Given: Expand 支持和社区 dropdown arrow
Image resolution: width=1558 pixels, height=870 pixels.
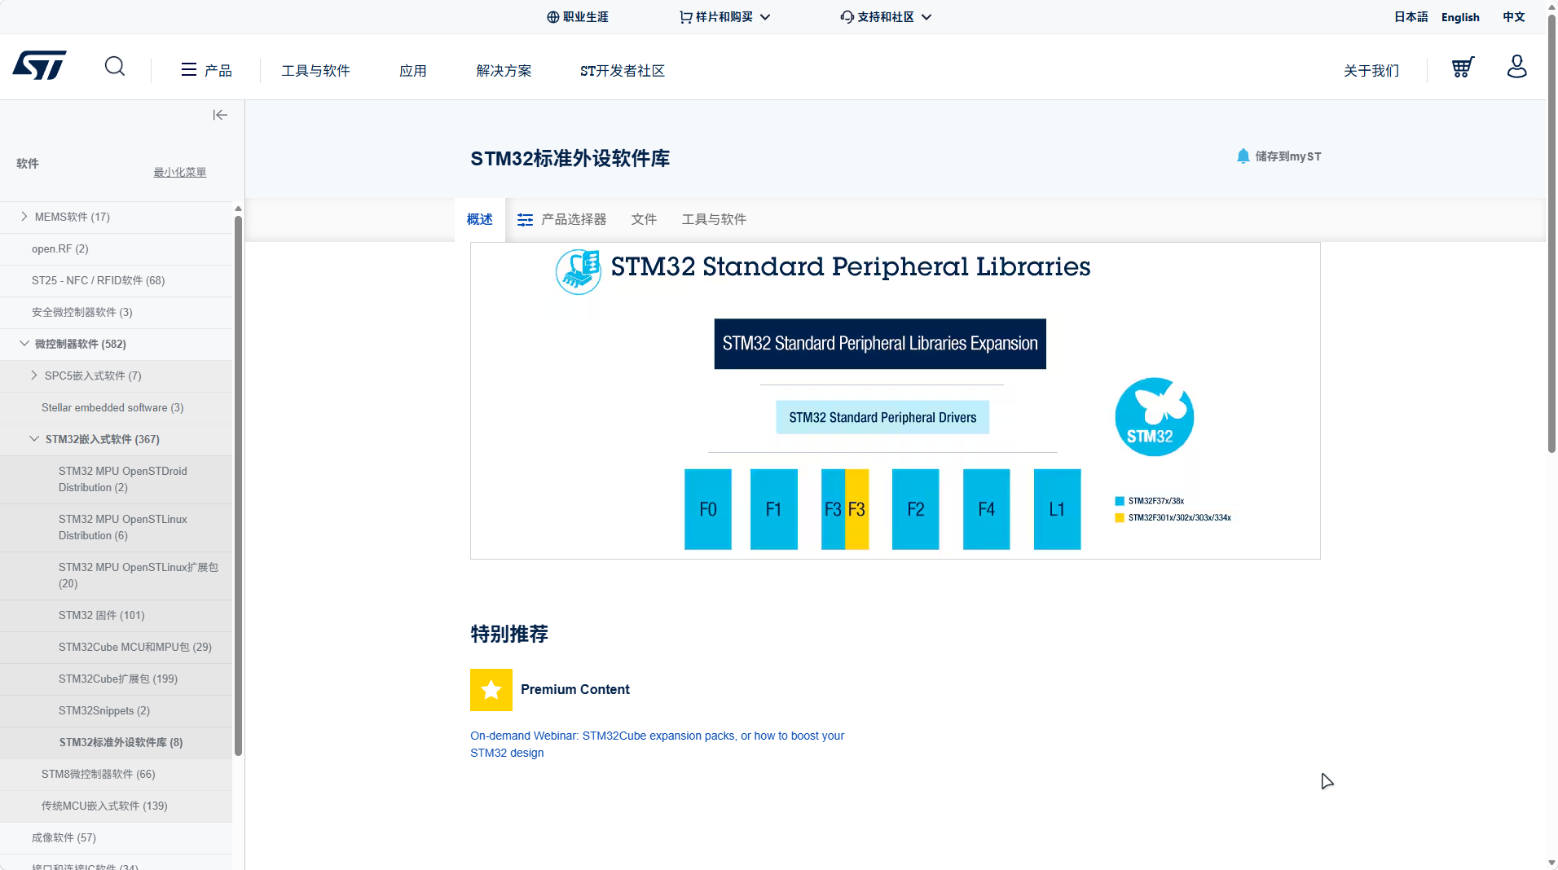Looking at the screenshot, I should click(x=926, y=17).
